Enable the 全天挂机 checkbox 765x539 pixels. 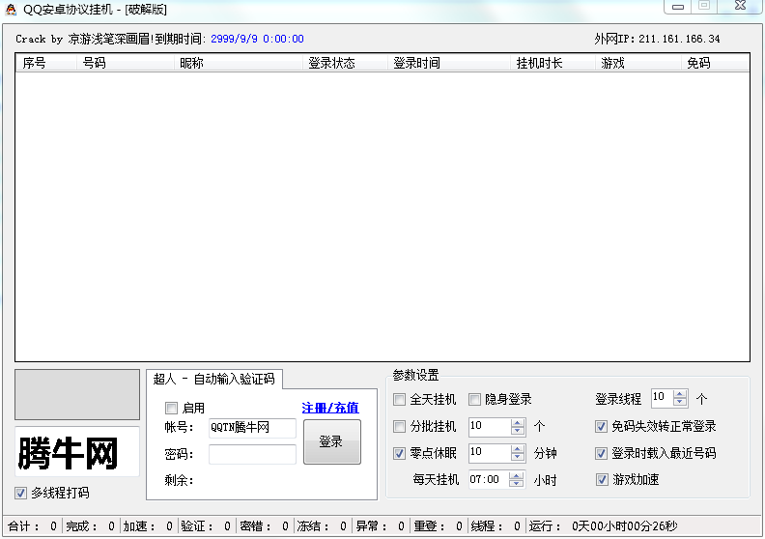click(400, 400)
